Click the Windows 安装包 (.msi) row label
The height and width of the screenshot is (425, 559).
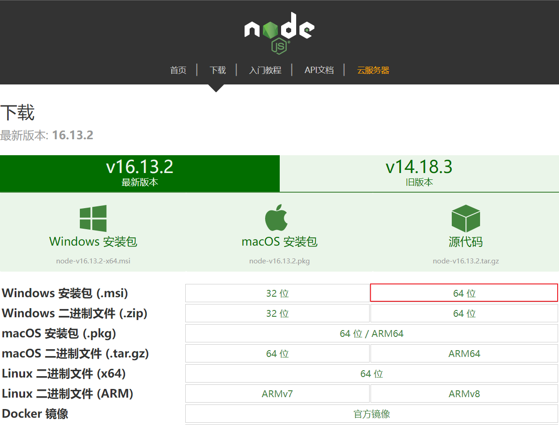click(65, 293)
